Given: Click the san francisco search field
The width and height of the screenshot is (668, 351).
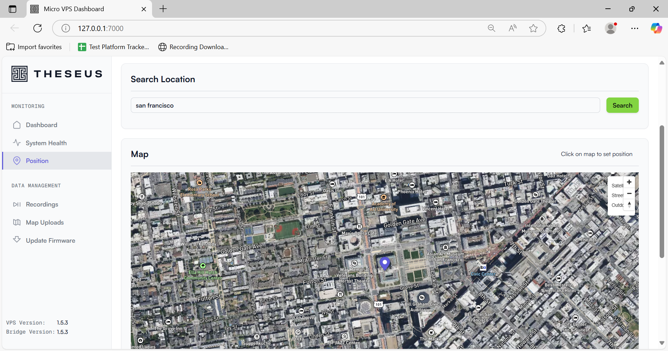Looking at the screenshot, I should pos(365,106).
